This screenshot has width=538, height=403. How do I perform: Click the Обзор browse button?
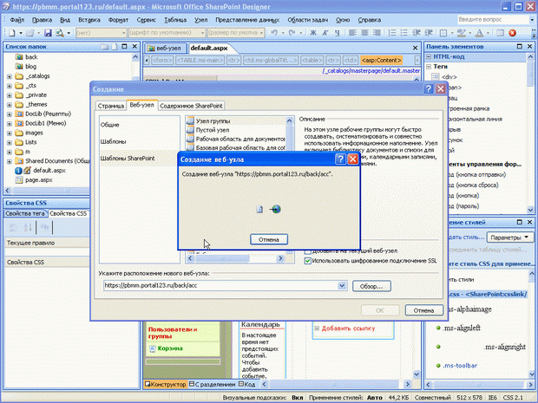pyautogui.click(x=372, y=285)
